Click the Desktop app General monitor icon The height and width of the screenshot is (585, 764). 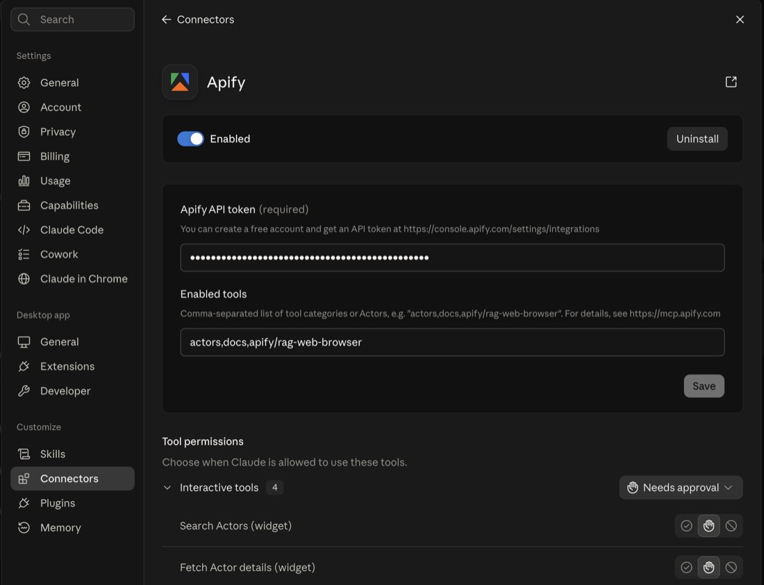point(24,342)
